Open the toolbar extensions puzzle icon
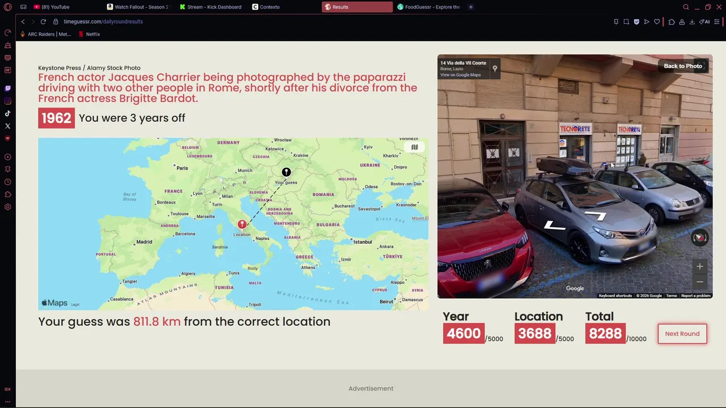The image size is (726, 408). click(672, 22)
